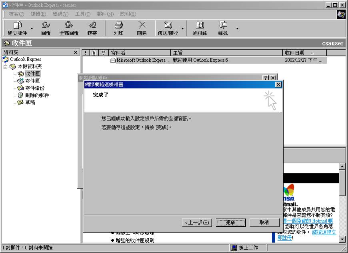This screenshot has width=348, height=253.
Task: Select the Outbox (寄件匣) folder icon
Action: (x=21, y=81)
